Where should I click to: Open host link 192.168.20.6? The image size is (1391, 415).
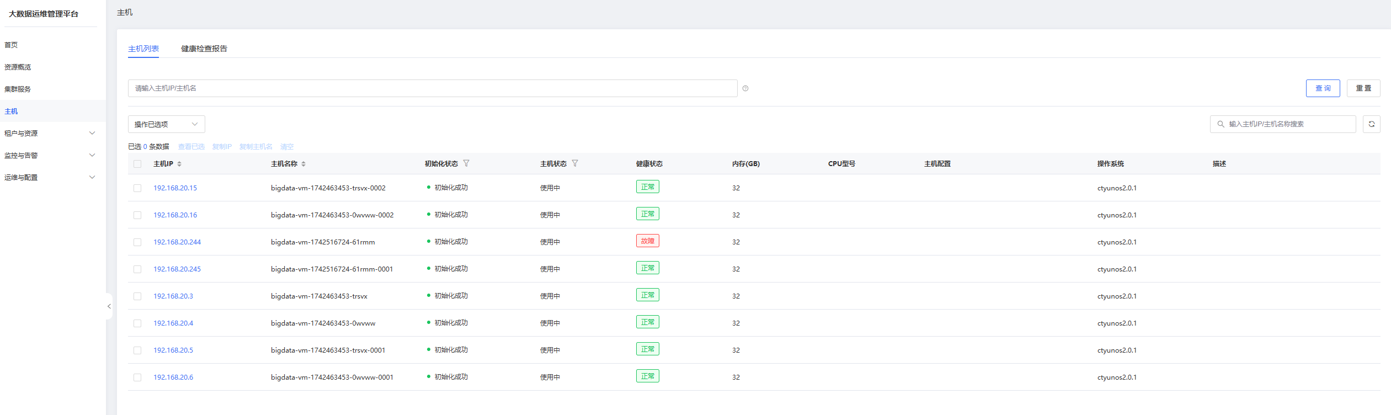click(x=173, y=377)
